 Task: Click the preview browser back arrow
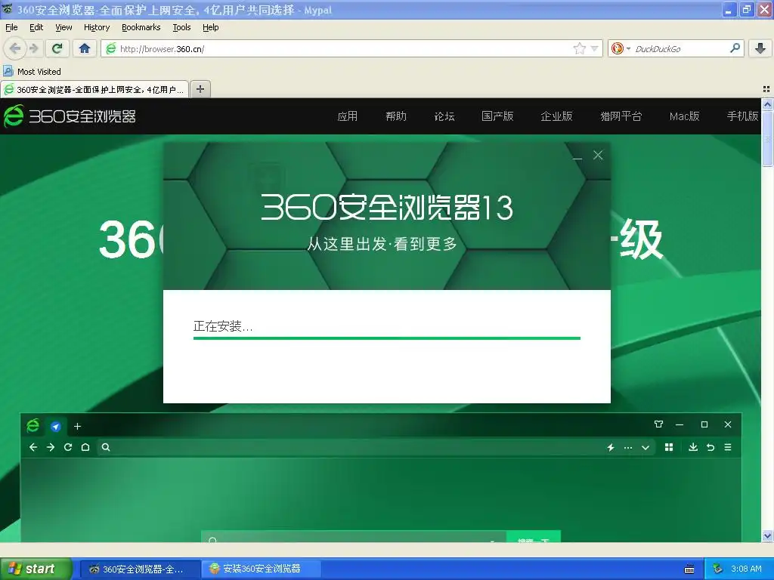point(33,447)
